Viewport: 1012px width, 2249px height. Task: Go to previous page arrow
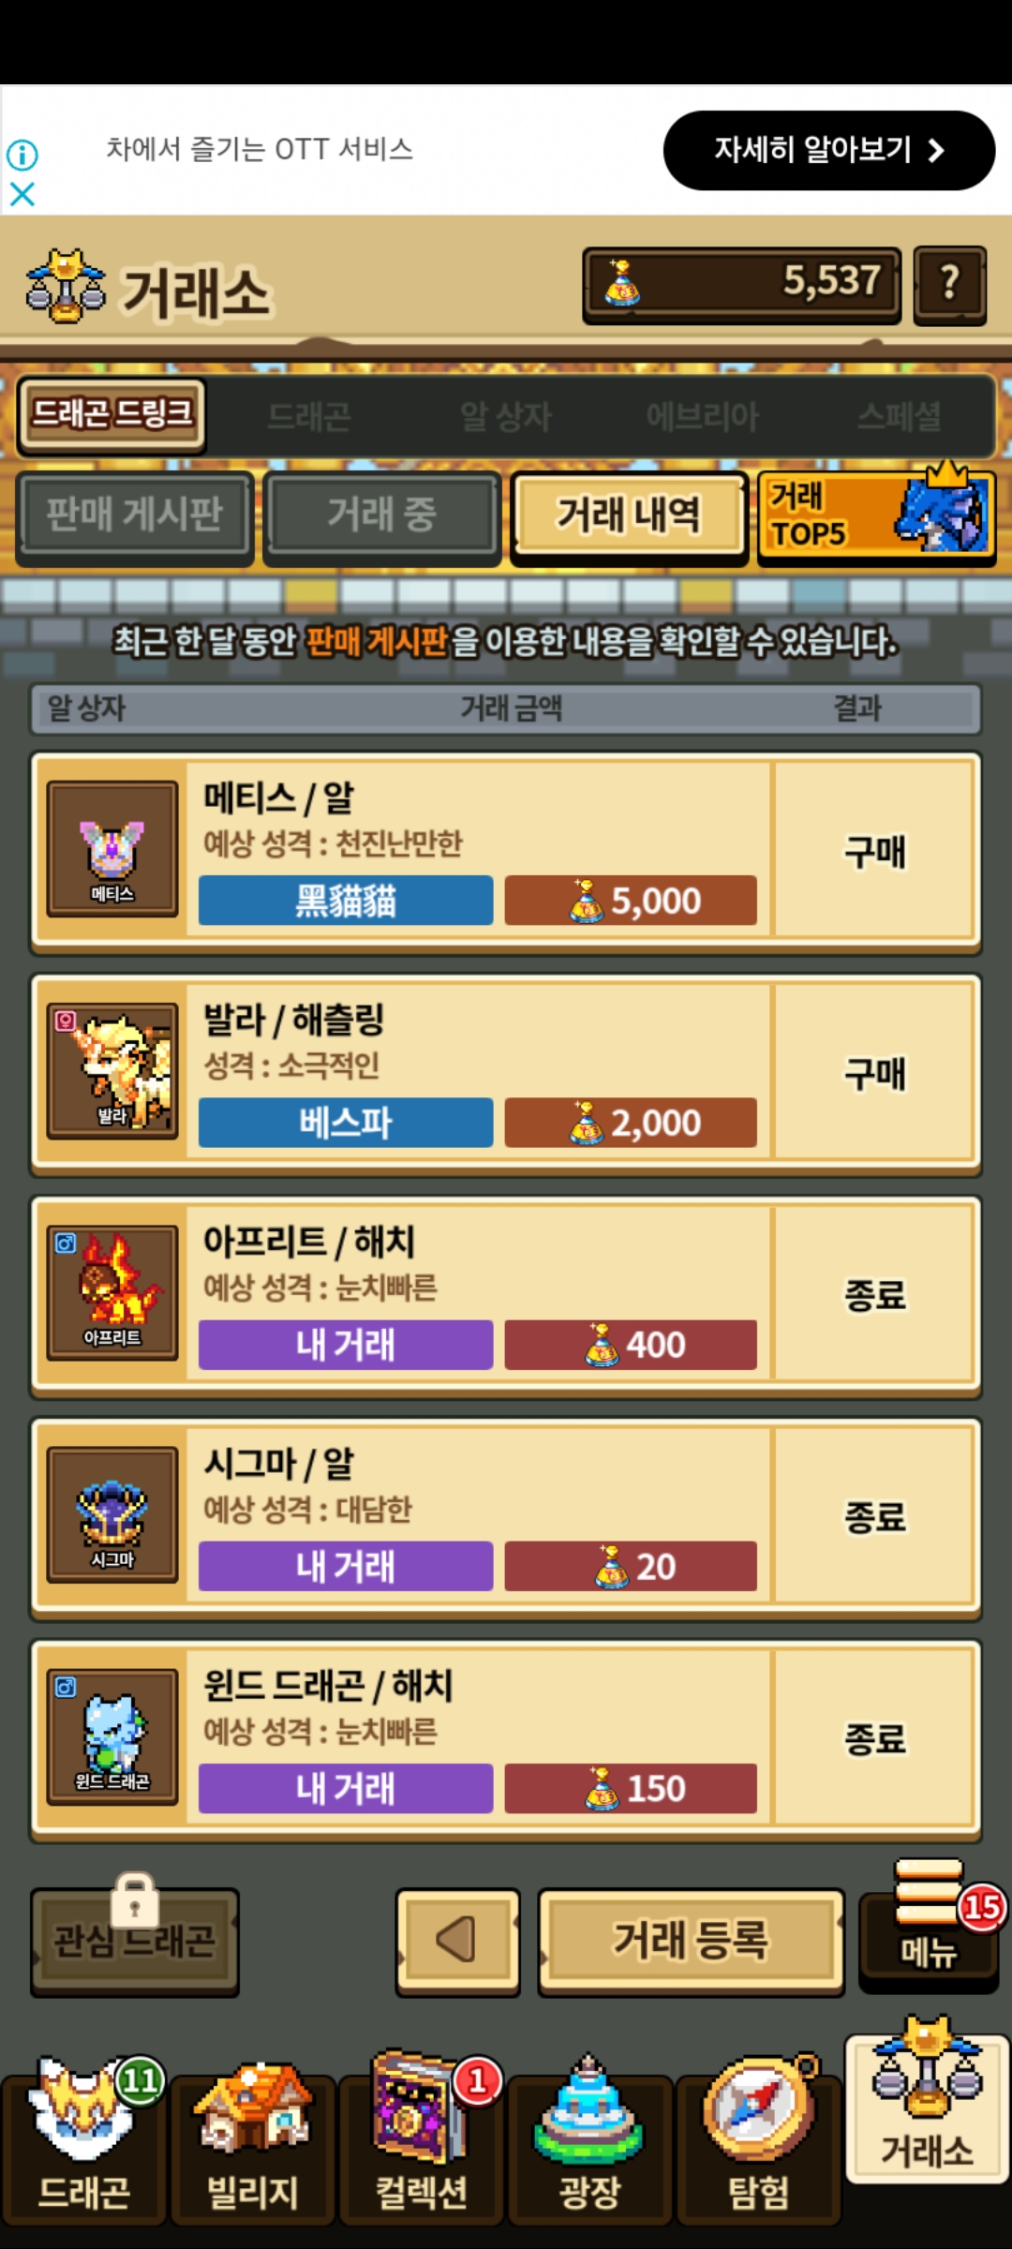point(458,1940)
